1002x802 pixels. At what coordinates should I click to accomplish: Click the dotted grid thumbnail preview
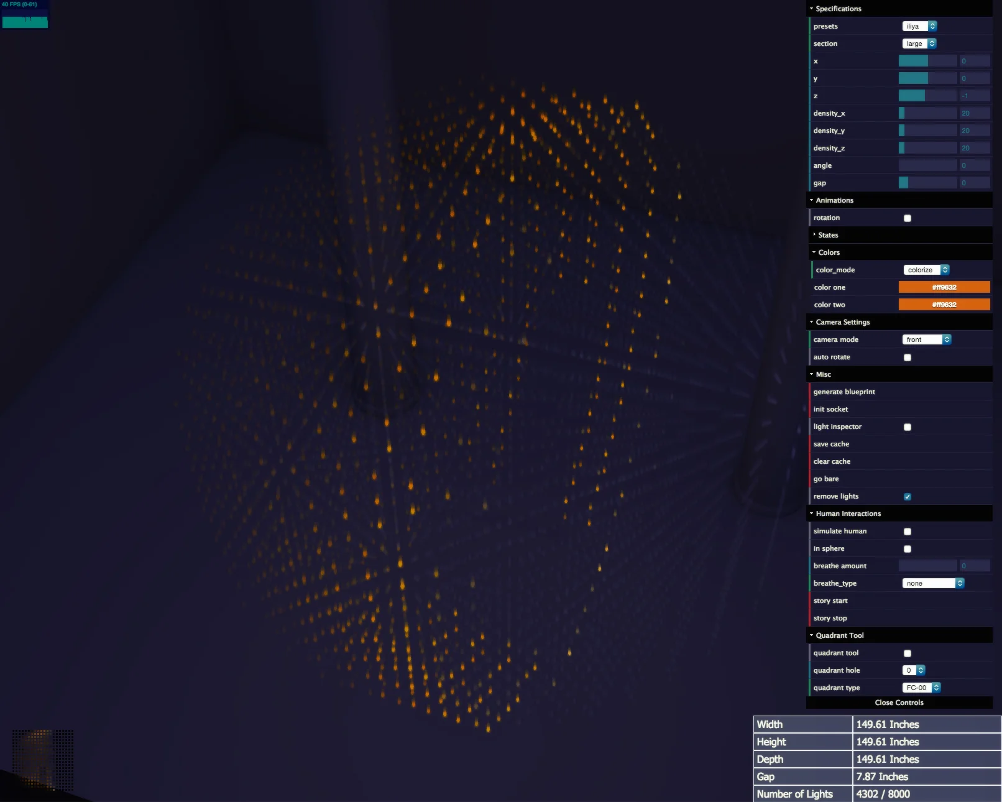click(x=43, y=760)
